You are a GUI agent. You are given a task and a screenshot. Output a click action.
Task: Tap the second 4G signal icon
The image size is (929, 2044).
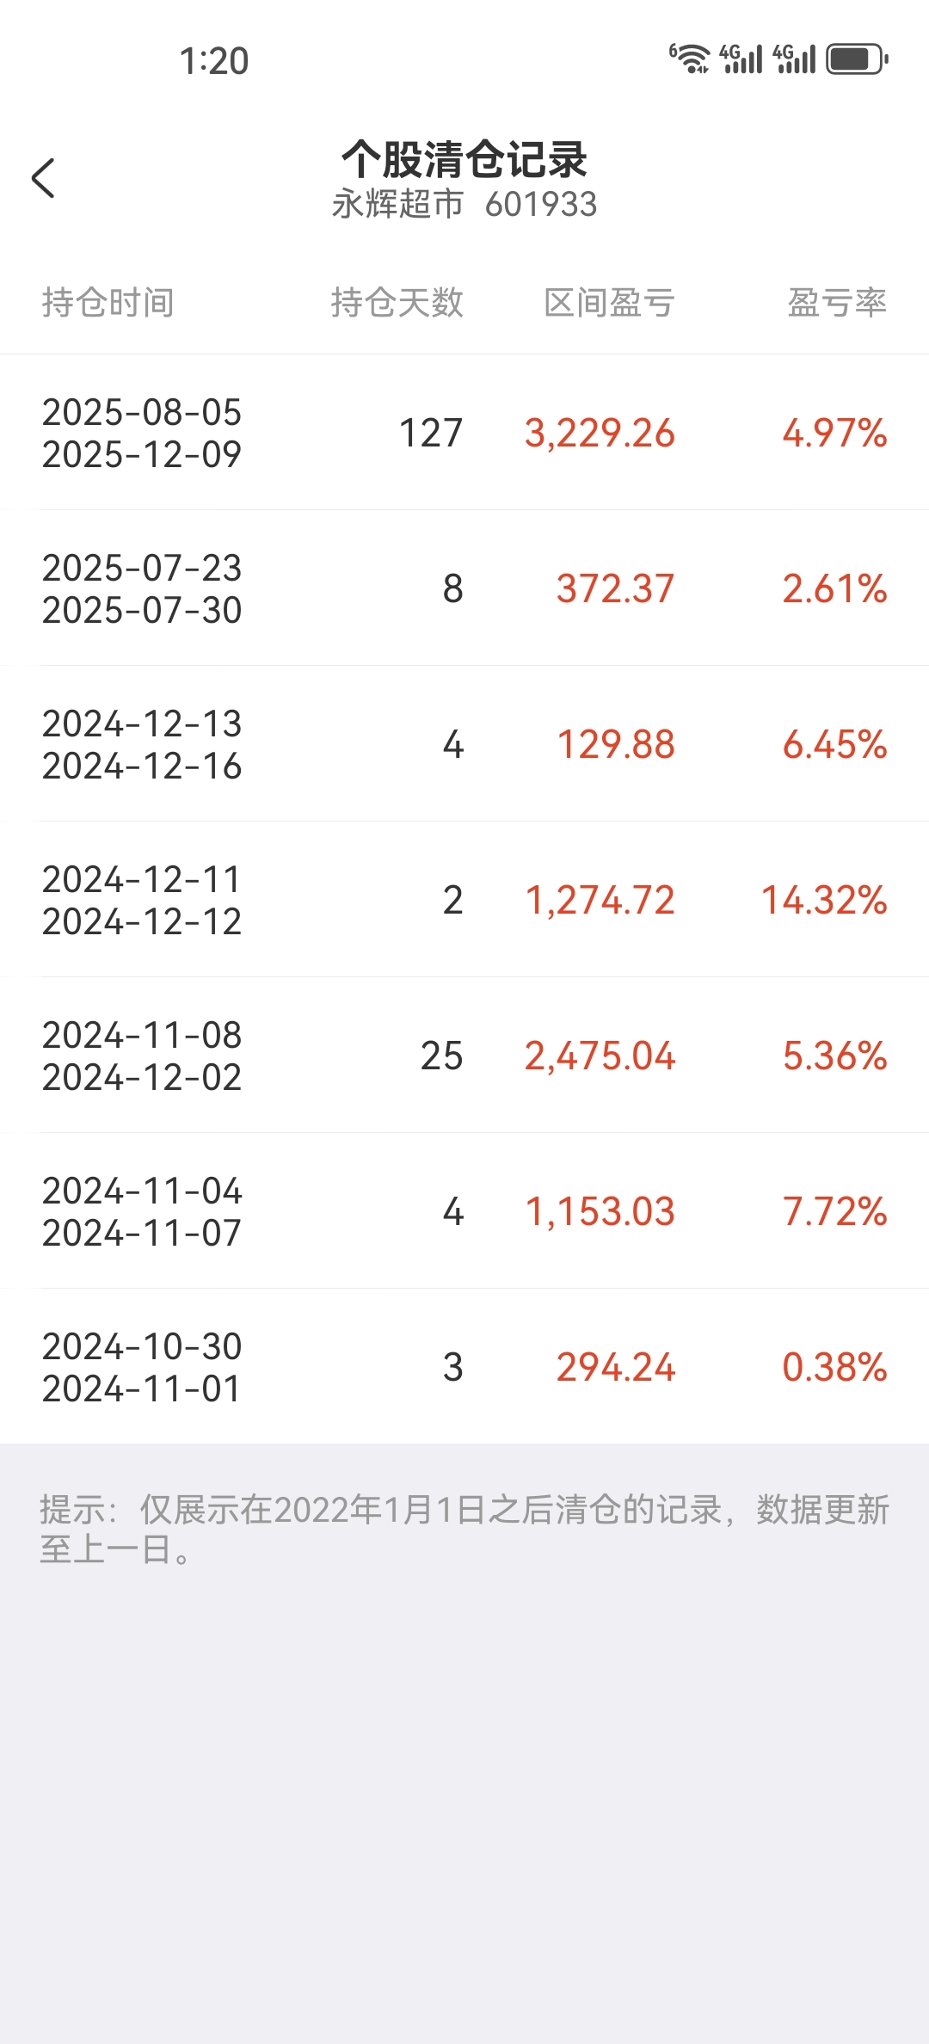tap(794, 58)
